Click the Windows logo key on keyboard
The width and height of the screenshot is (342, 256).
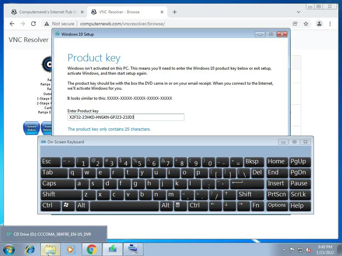click(68, 206)
